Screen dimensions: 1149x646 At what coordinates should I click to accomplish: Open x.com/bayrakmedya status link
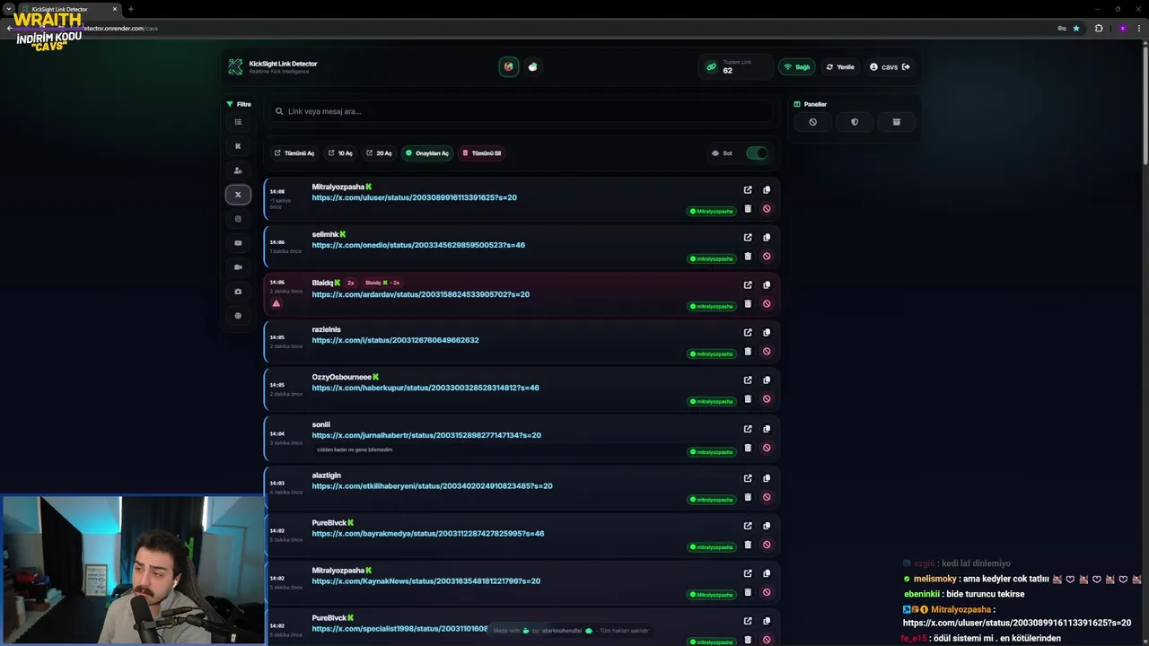point(428,534)
